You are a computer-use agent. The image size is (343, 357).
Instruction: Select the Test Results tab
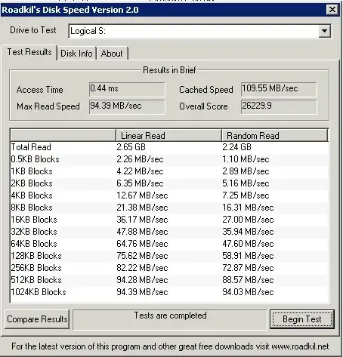[29, 52]
